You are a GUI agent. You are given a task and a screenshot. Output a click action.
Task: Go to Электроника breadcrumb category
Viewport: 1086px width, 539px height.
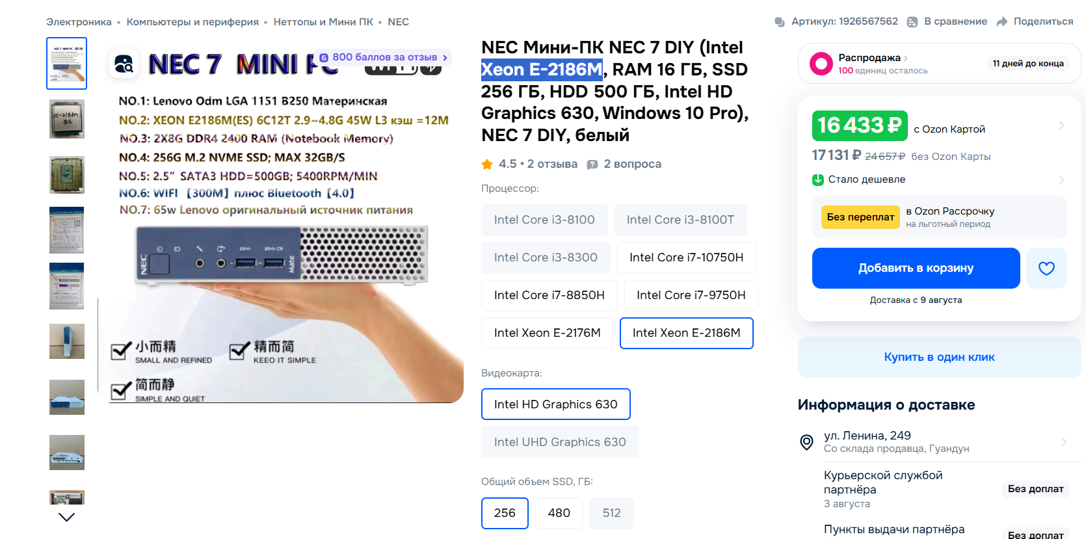coord(79,21)
